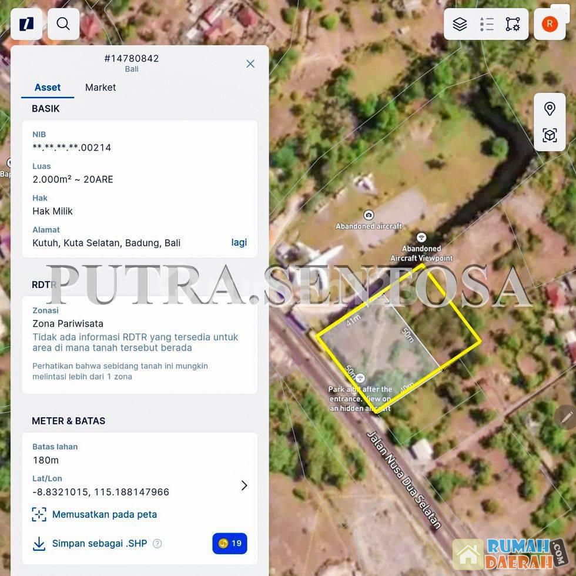Open the user avatar R menu
The image size is (576, 576).
[x=550, y=24]
